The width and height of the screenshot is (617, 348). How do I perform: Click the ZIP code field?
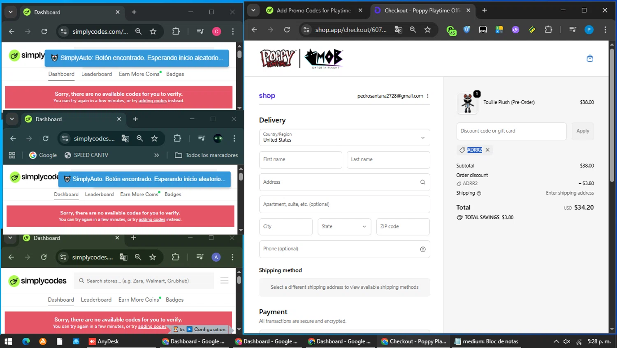point(403,226)
